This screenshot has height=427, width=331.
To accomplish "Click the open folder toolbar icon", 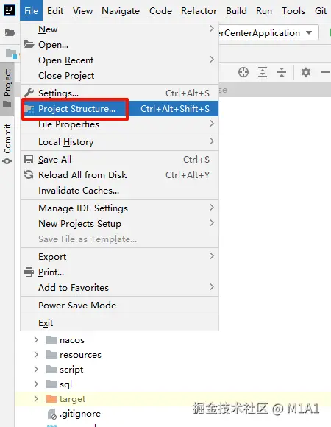I will pyautogui.click(x=10, y=32).
